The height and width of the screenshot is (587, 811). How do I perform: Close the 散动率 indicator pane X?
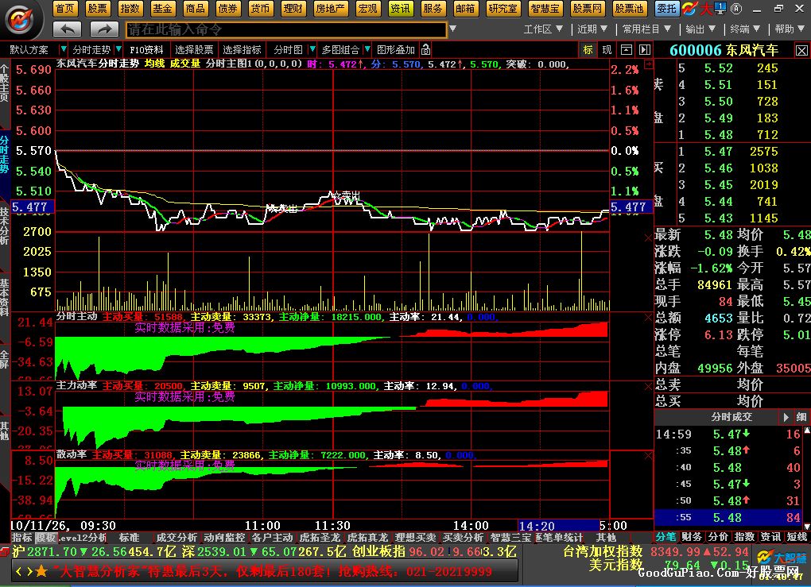pos(648,455)
